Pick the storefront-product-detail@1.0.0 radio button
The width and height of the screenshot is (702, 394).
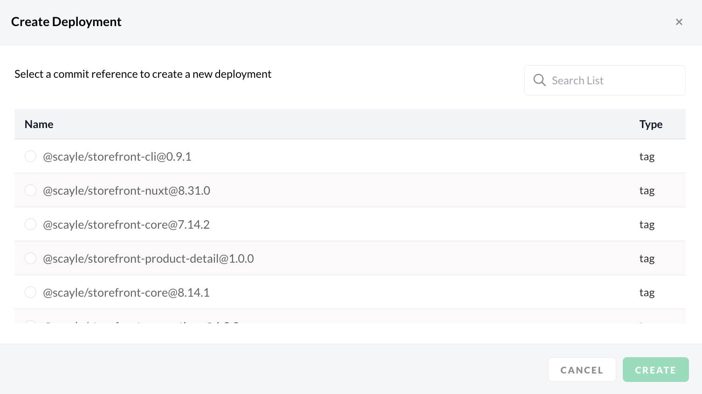tap(30, 258)
